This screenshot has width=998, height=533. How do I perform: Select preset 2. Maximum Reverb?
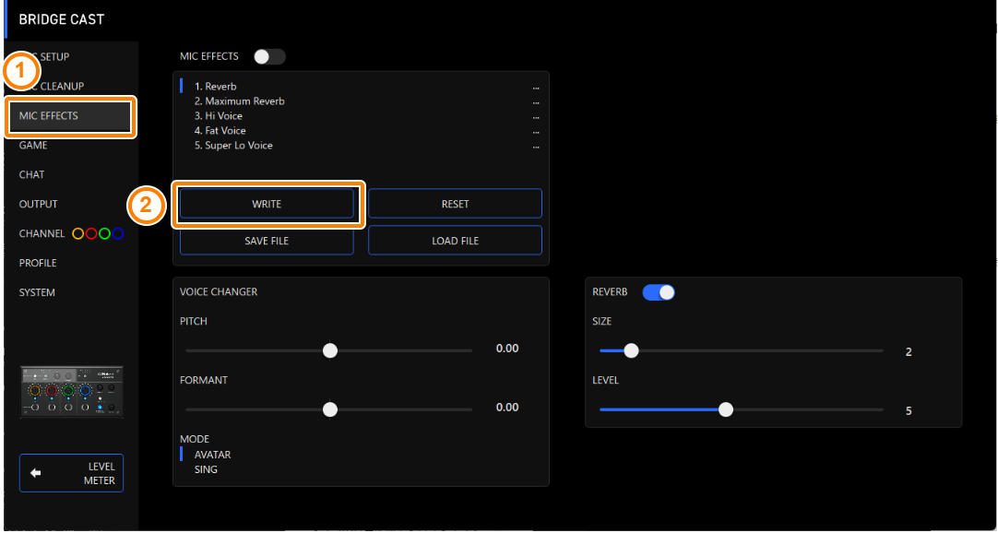click(x=239, y=101)
